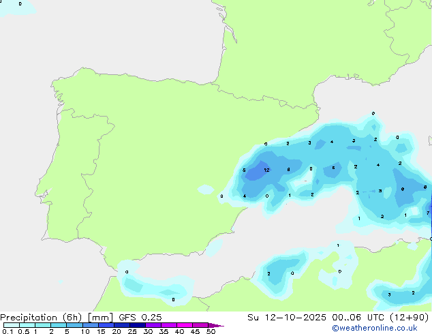The image size is (432, 334).
Task: Click the 'GFS 0.25' model label
Action: [x=140, y=318]
